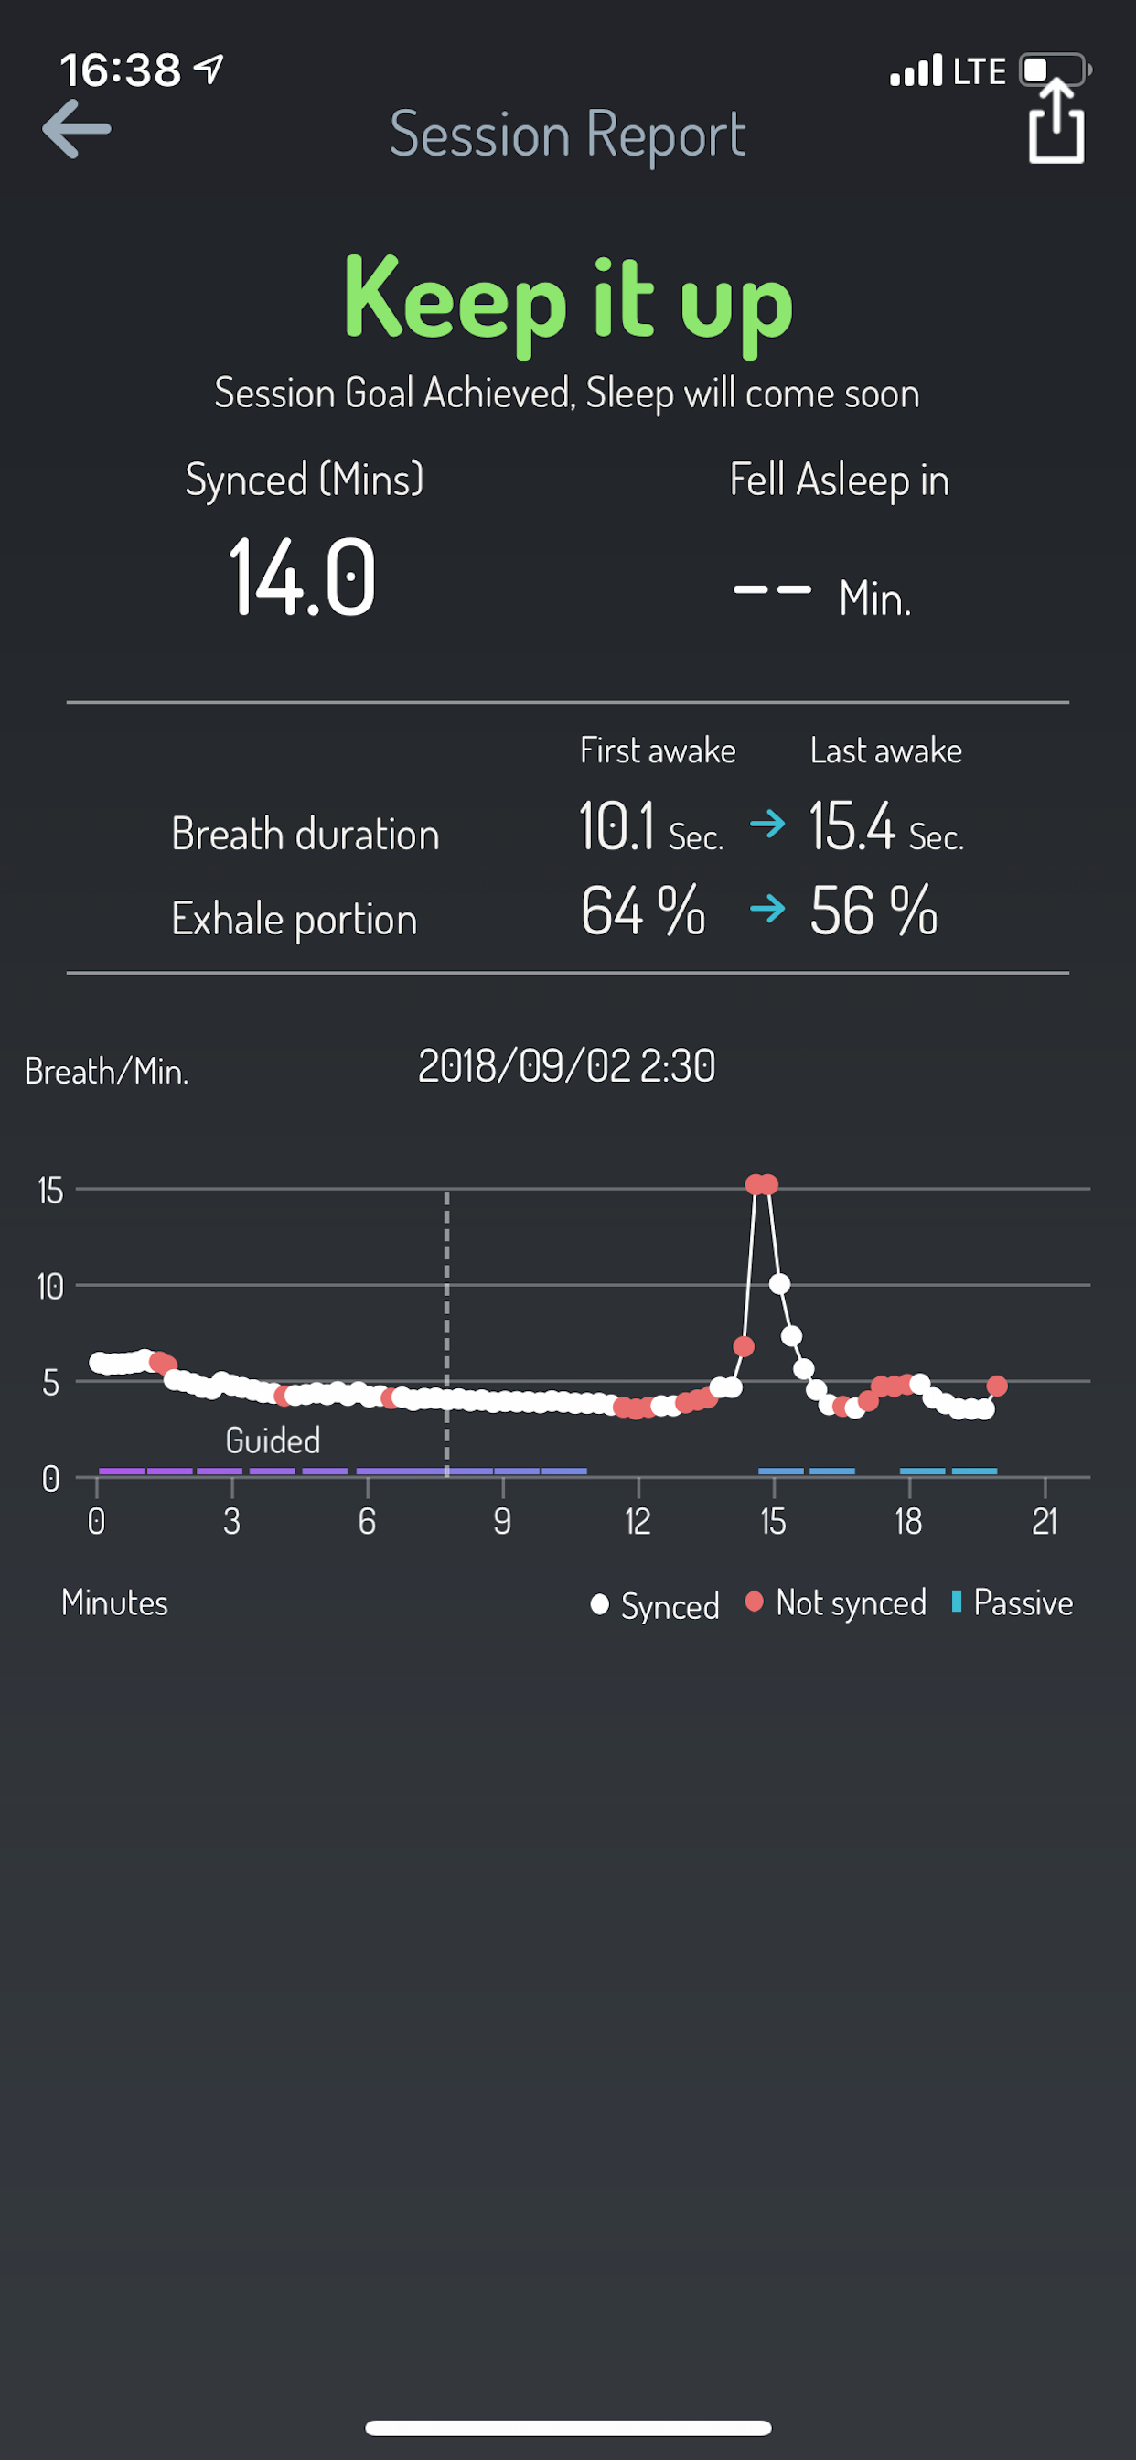Select the white Synced legend dot
Viewport: 1136px width, 2460px height.
[599, 1604]
